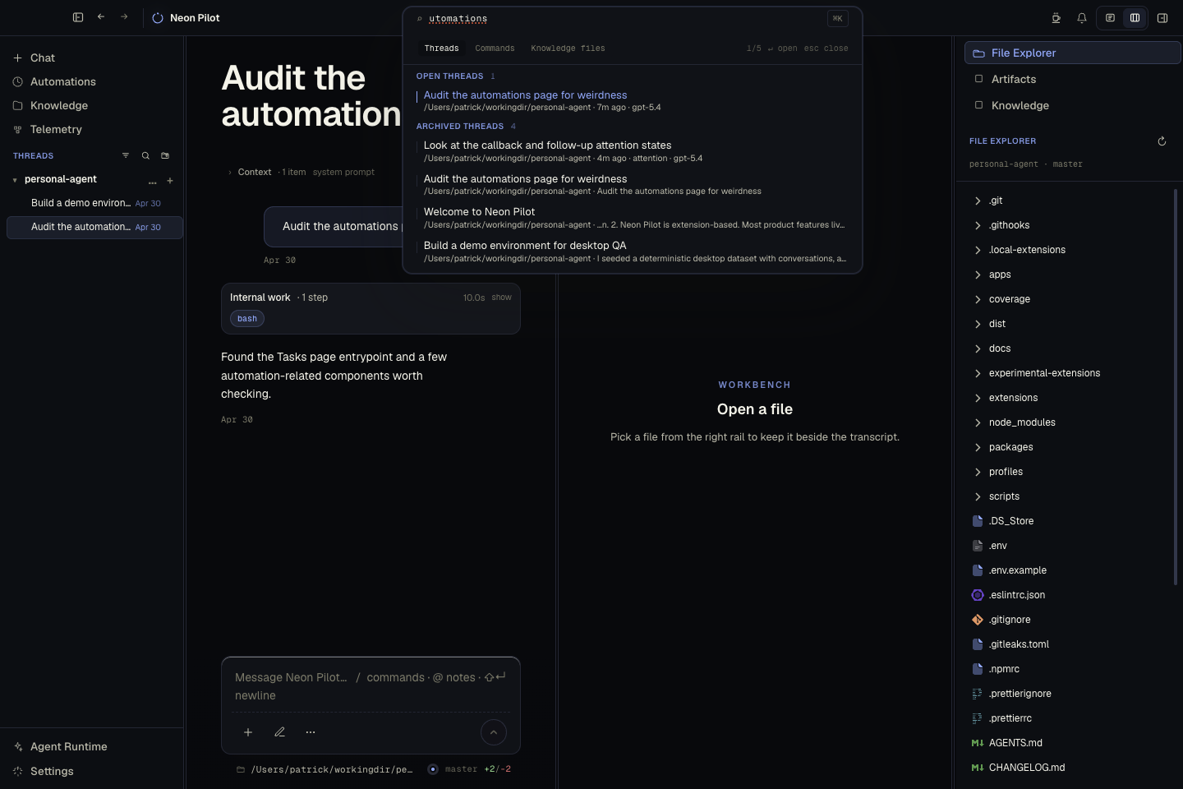This screenshot has width=1183, height=789.
Task: Show the Internal work step details
Action: [501, 298]
